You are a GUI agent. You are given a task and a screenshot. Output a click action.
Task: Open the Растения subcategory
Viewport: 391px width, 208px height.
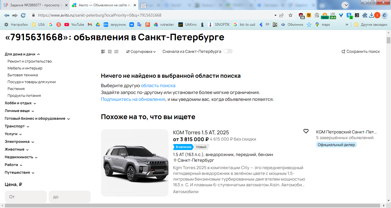pos(16,89)
